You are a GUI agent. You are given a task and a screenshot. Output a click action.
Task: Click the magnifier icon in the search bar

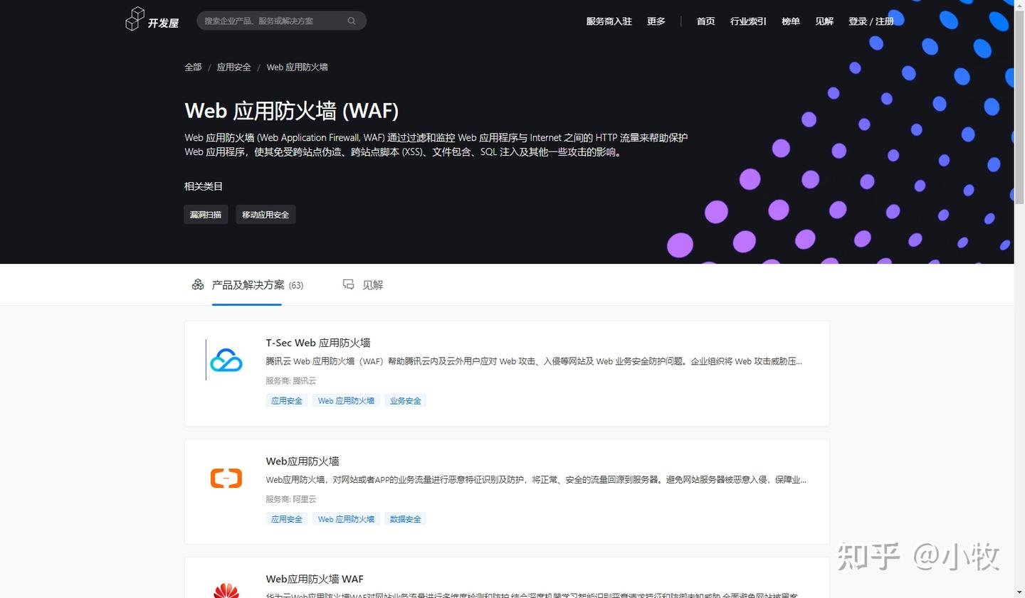pyautogui.click(x=351, y=21)
